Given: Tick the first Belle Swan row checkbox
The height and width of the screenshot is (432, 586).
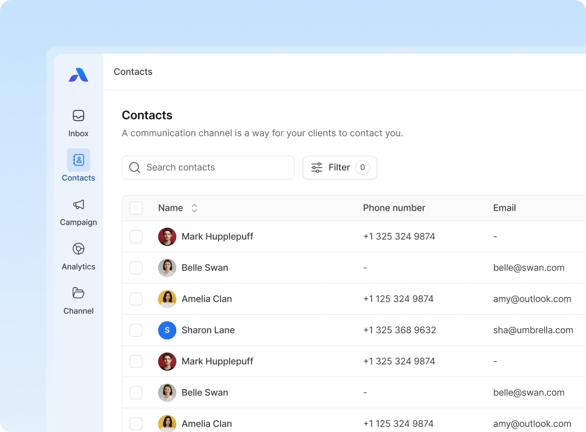Looking at the screenshot, I should pyautogui.click(x=136, y=268).
